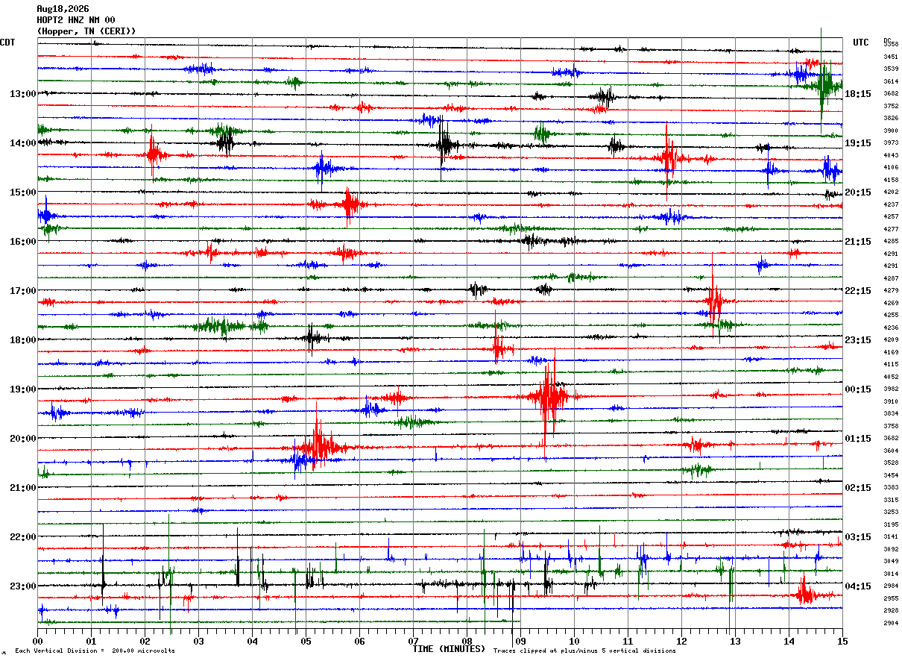This screenshot has height=661, width=902.
Task: Click x-axis minute tick label 09
Action: [520, 641]
